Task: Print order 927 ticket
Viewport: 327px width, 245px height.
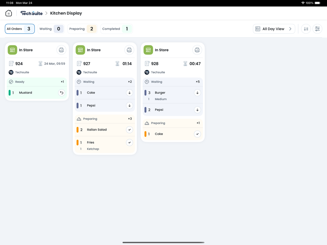Action: (129, 50)
